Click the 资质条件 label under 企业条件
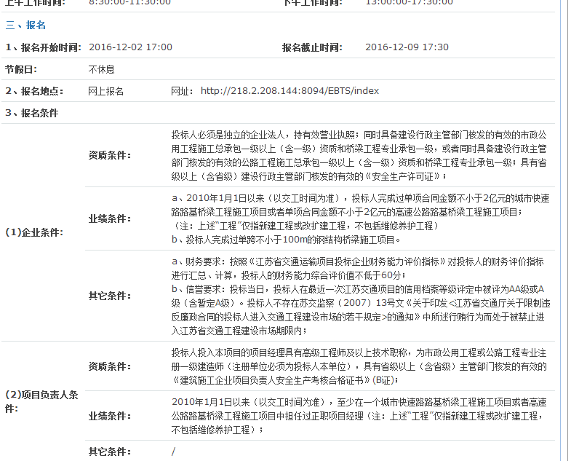The width and height of the screenshot is (571, 461). pyautogui.click(x=109, y=155)
